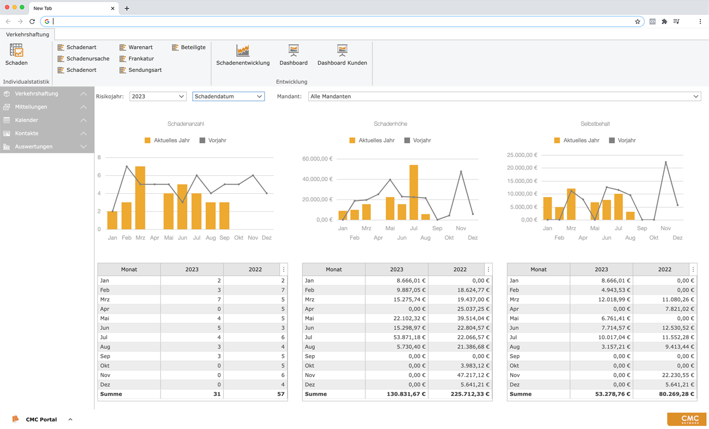Open the Risikojahr 2023 dropdown
Viewport: 709px width, 429px height.
[158, 96]
